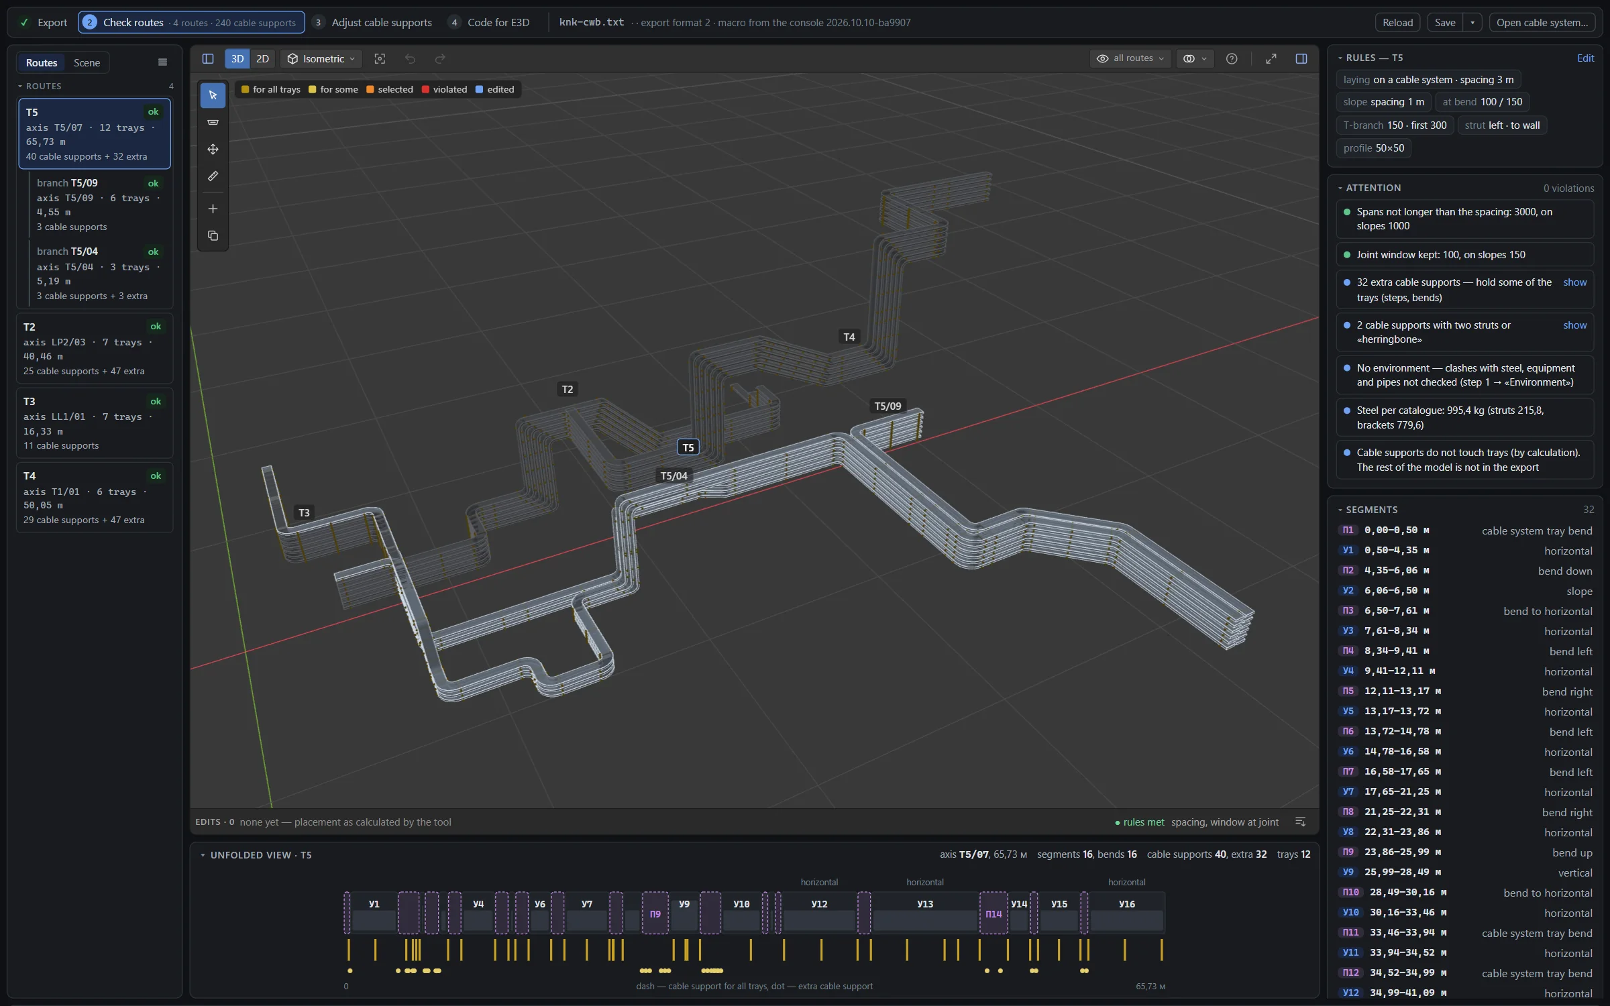Viewport: 1610px width, 1006px height.
Task: Click the T5/09 label in 3D viewport
Action: pyautogui.click(x=888, y=406)
